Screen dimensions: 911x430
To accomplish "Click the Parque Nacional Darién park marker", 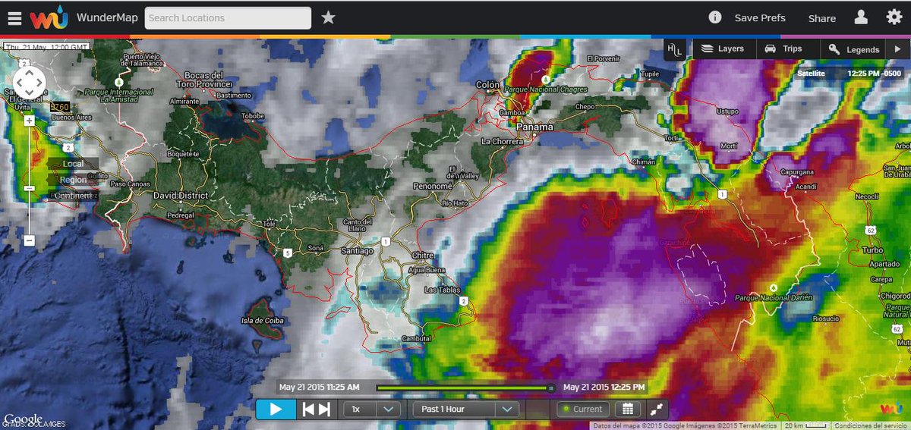I will (773, 287).
